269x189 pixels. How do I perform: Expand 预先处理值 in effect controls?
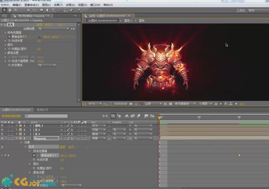point(5,32)
